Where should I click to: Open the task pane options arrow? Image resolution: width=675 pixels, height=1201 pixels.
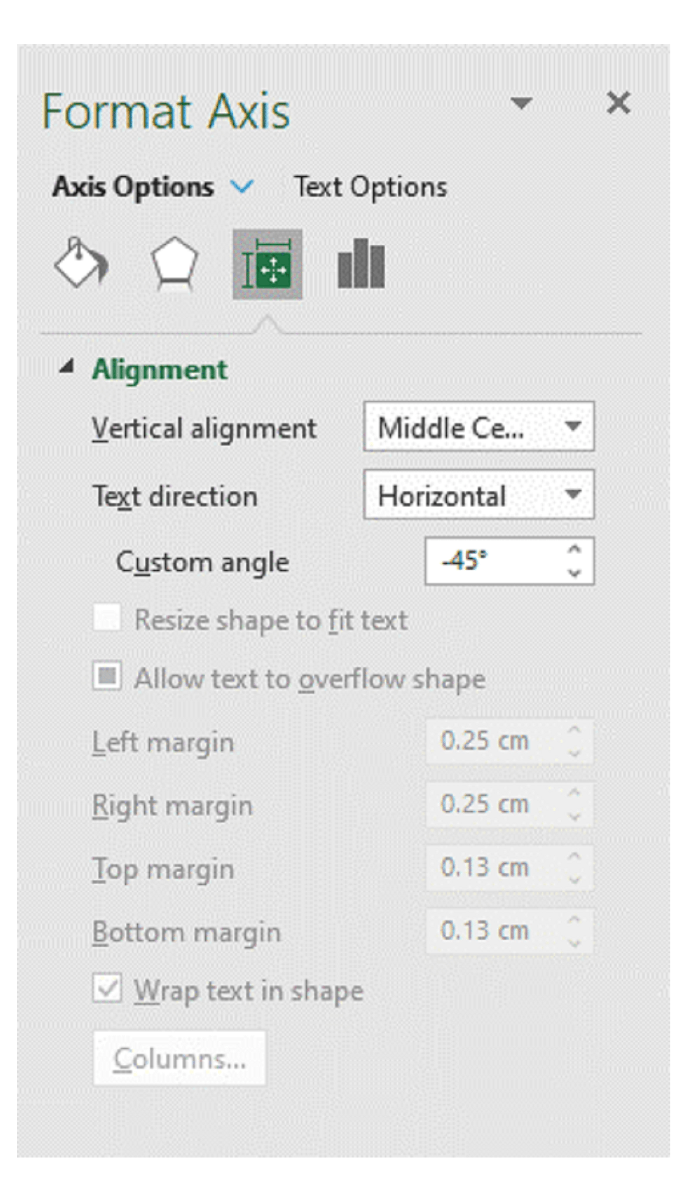(x=521, y=103)
